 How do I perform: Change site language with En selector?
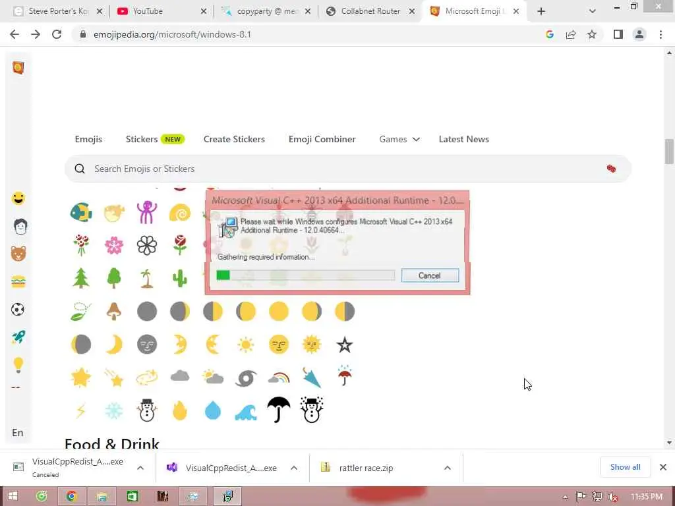click(18, 432)
